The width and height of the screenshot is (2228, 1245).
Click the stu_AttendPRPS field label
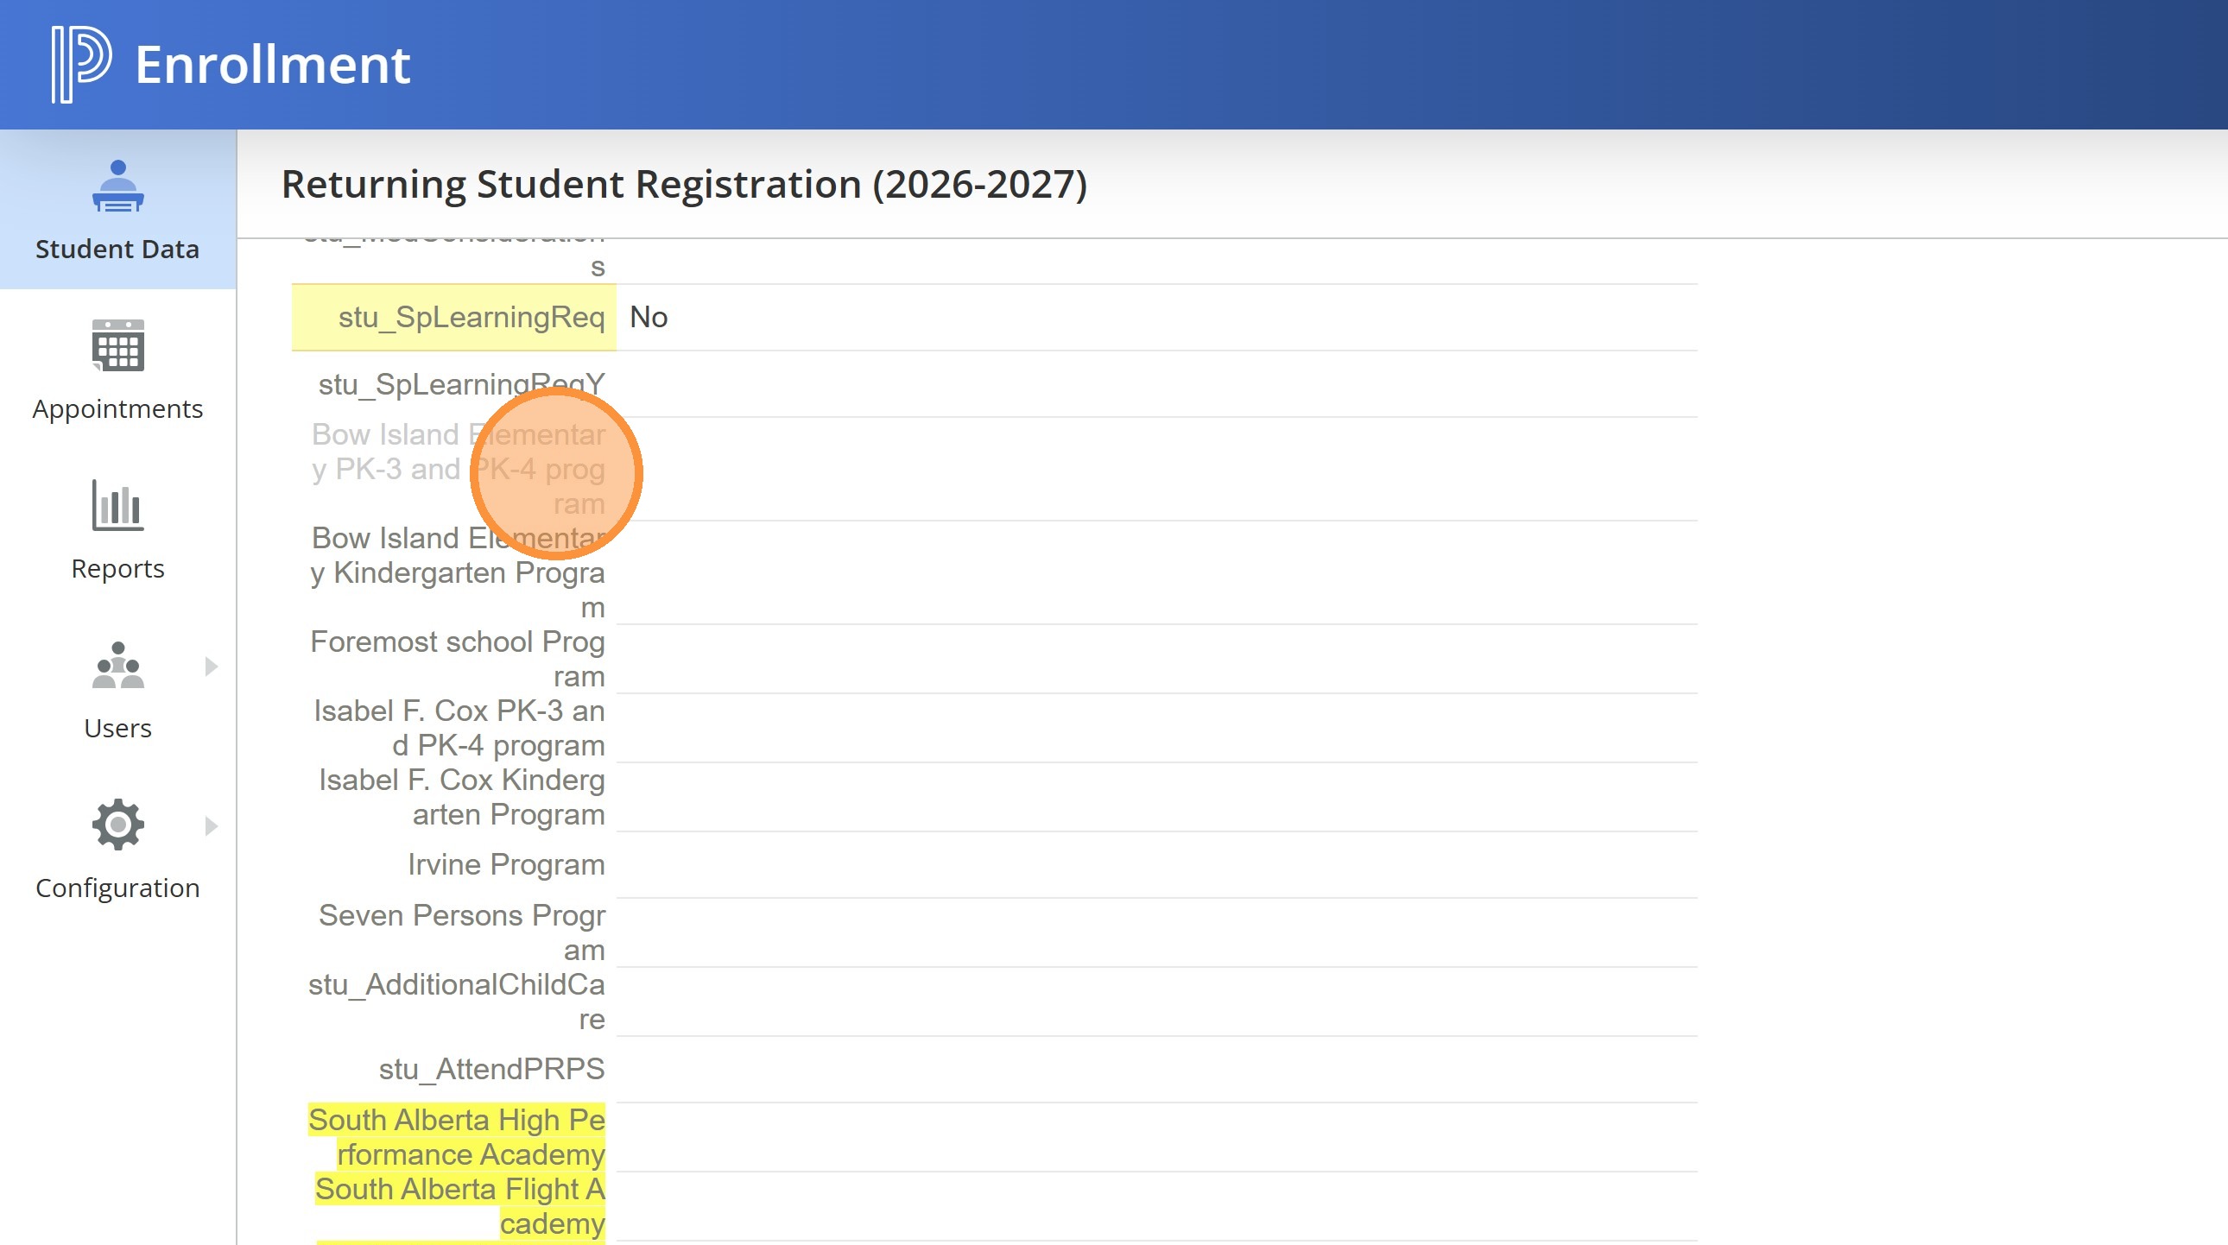[x=491, y=1070]
